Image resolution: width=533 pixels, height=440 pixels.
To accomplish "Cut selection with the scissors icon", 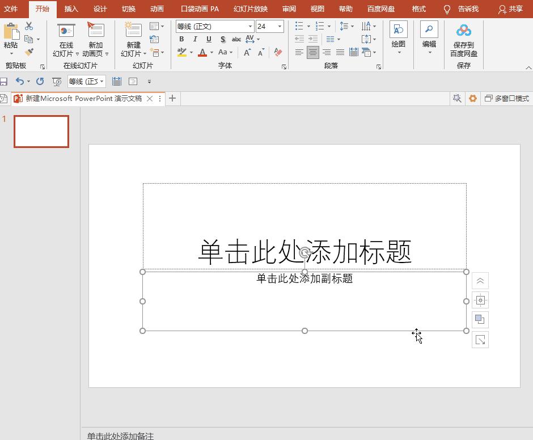I will (28, 26).
